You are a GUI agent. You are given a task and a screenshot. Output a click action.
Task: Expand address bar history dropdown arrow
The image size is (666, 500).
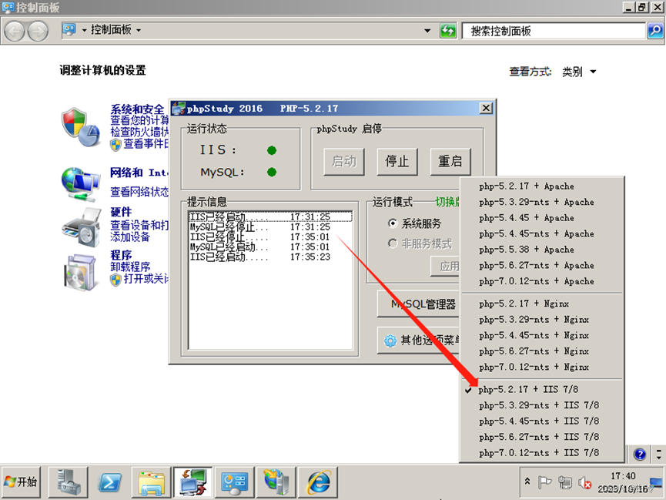click(427, 31)
